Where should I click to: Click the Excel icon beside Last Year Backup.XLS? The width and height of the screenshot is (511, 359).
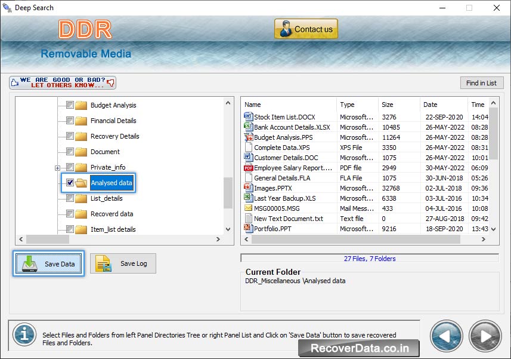(x=248, y=198)
